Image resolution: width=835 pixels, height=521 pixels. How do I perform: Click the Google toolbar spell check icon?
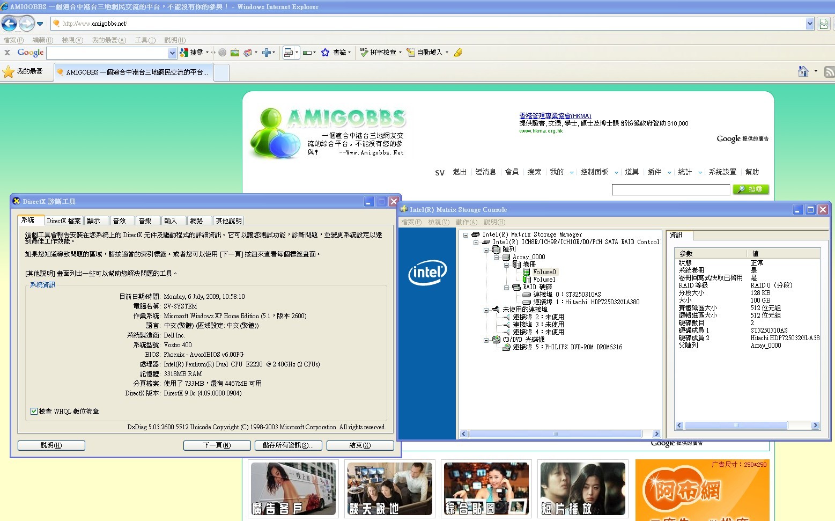364,53
